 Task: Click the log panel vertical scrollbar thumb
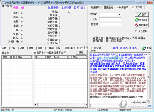(x=149, y=77)
